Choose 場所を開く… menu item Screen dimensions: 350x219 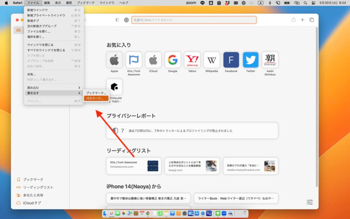click(54, 37)
